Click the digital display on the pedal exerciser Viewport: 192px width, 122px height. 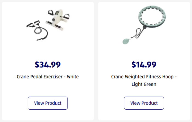point(57,13)
